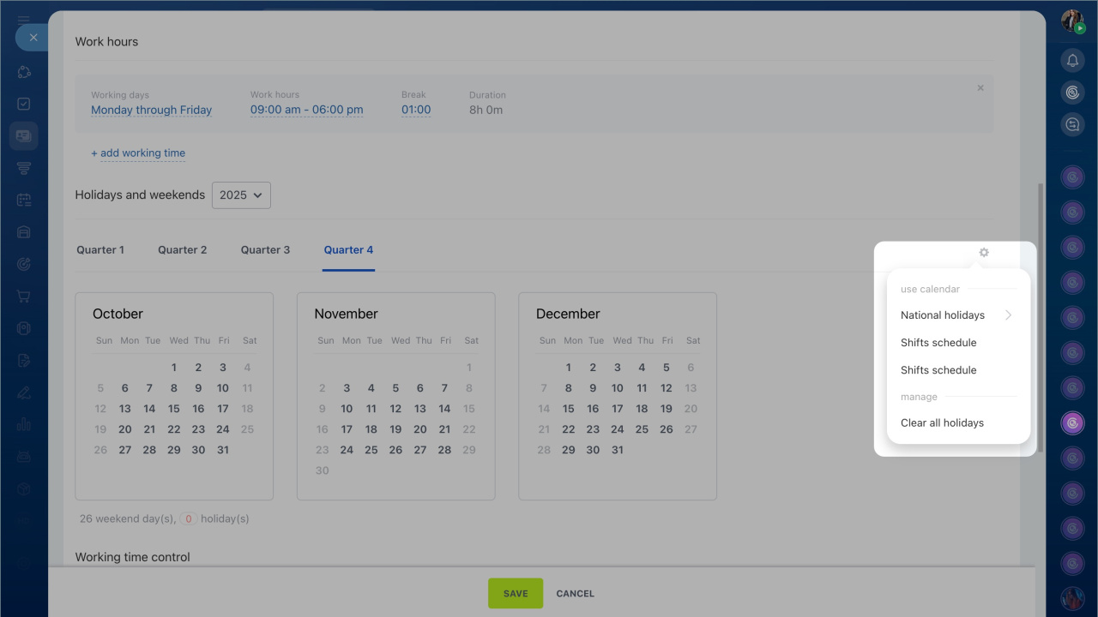Screen dimensions: 1098x617
Task: Close the slider panel with X button
Action: pos(33,38)
